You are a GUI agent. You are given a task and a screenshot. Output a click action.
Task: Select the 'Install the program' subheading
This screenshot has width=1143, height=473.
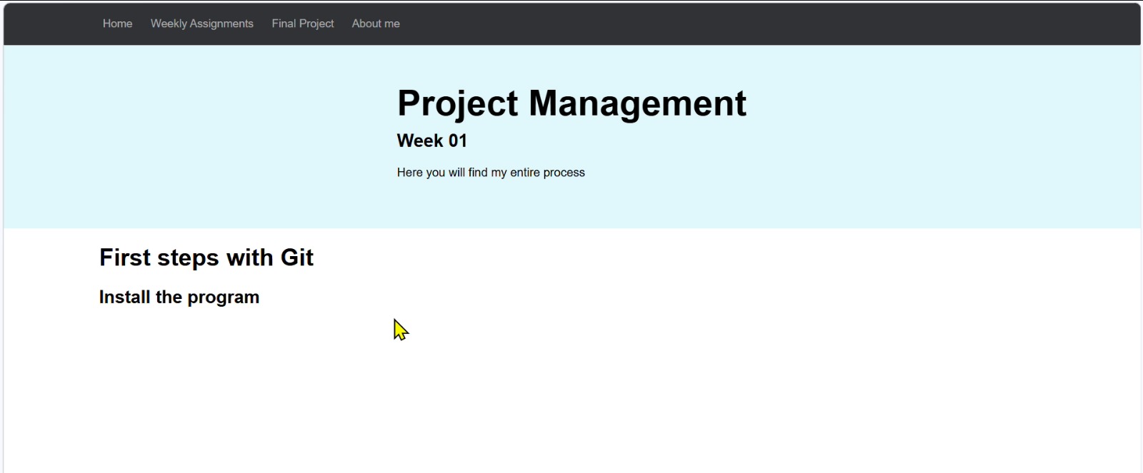click(179, 297)
